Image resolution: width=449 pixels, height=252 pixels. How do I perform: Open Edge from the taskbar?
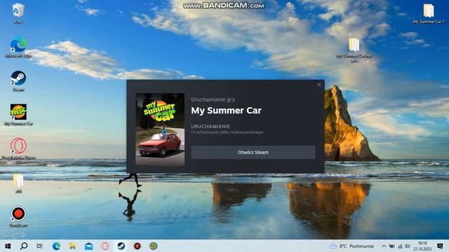(56, 246)
